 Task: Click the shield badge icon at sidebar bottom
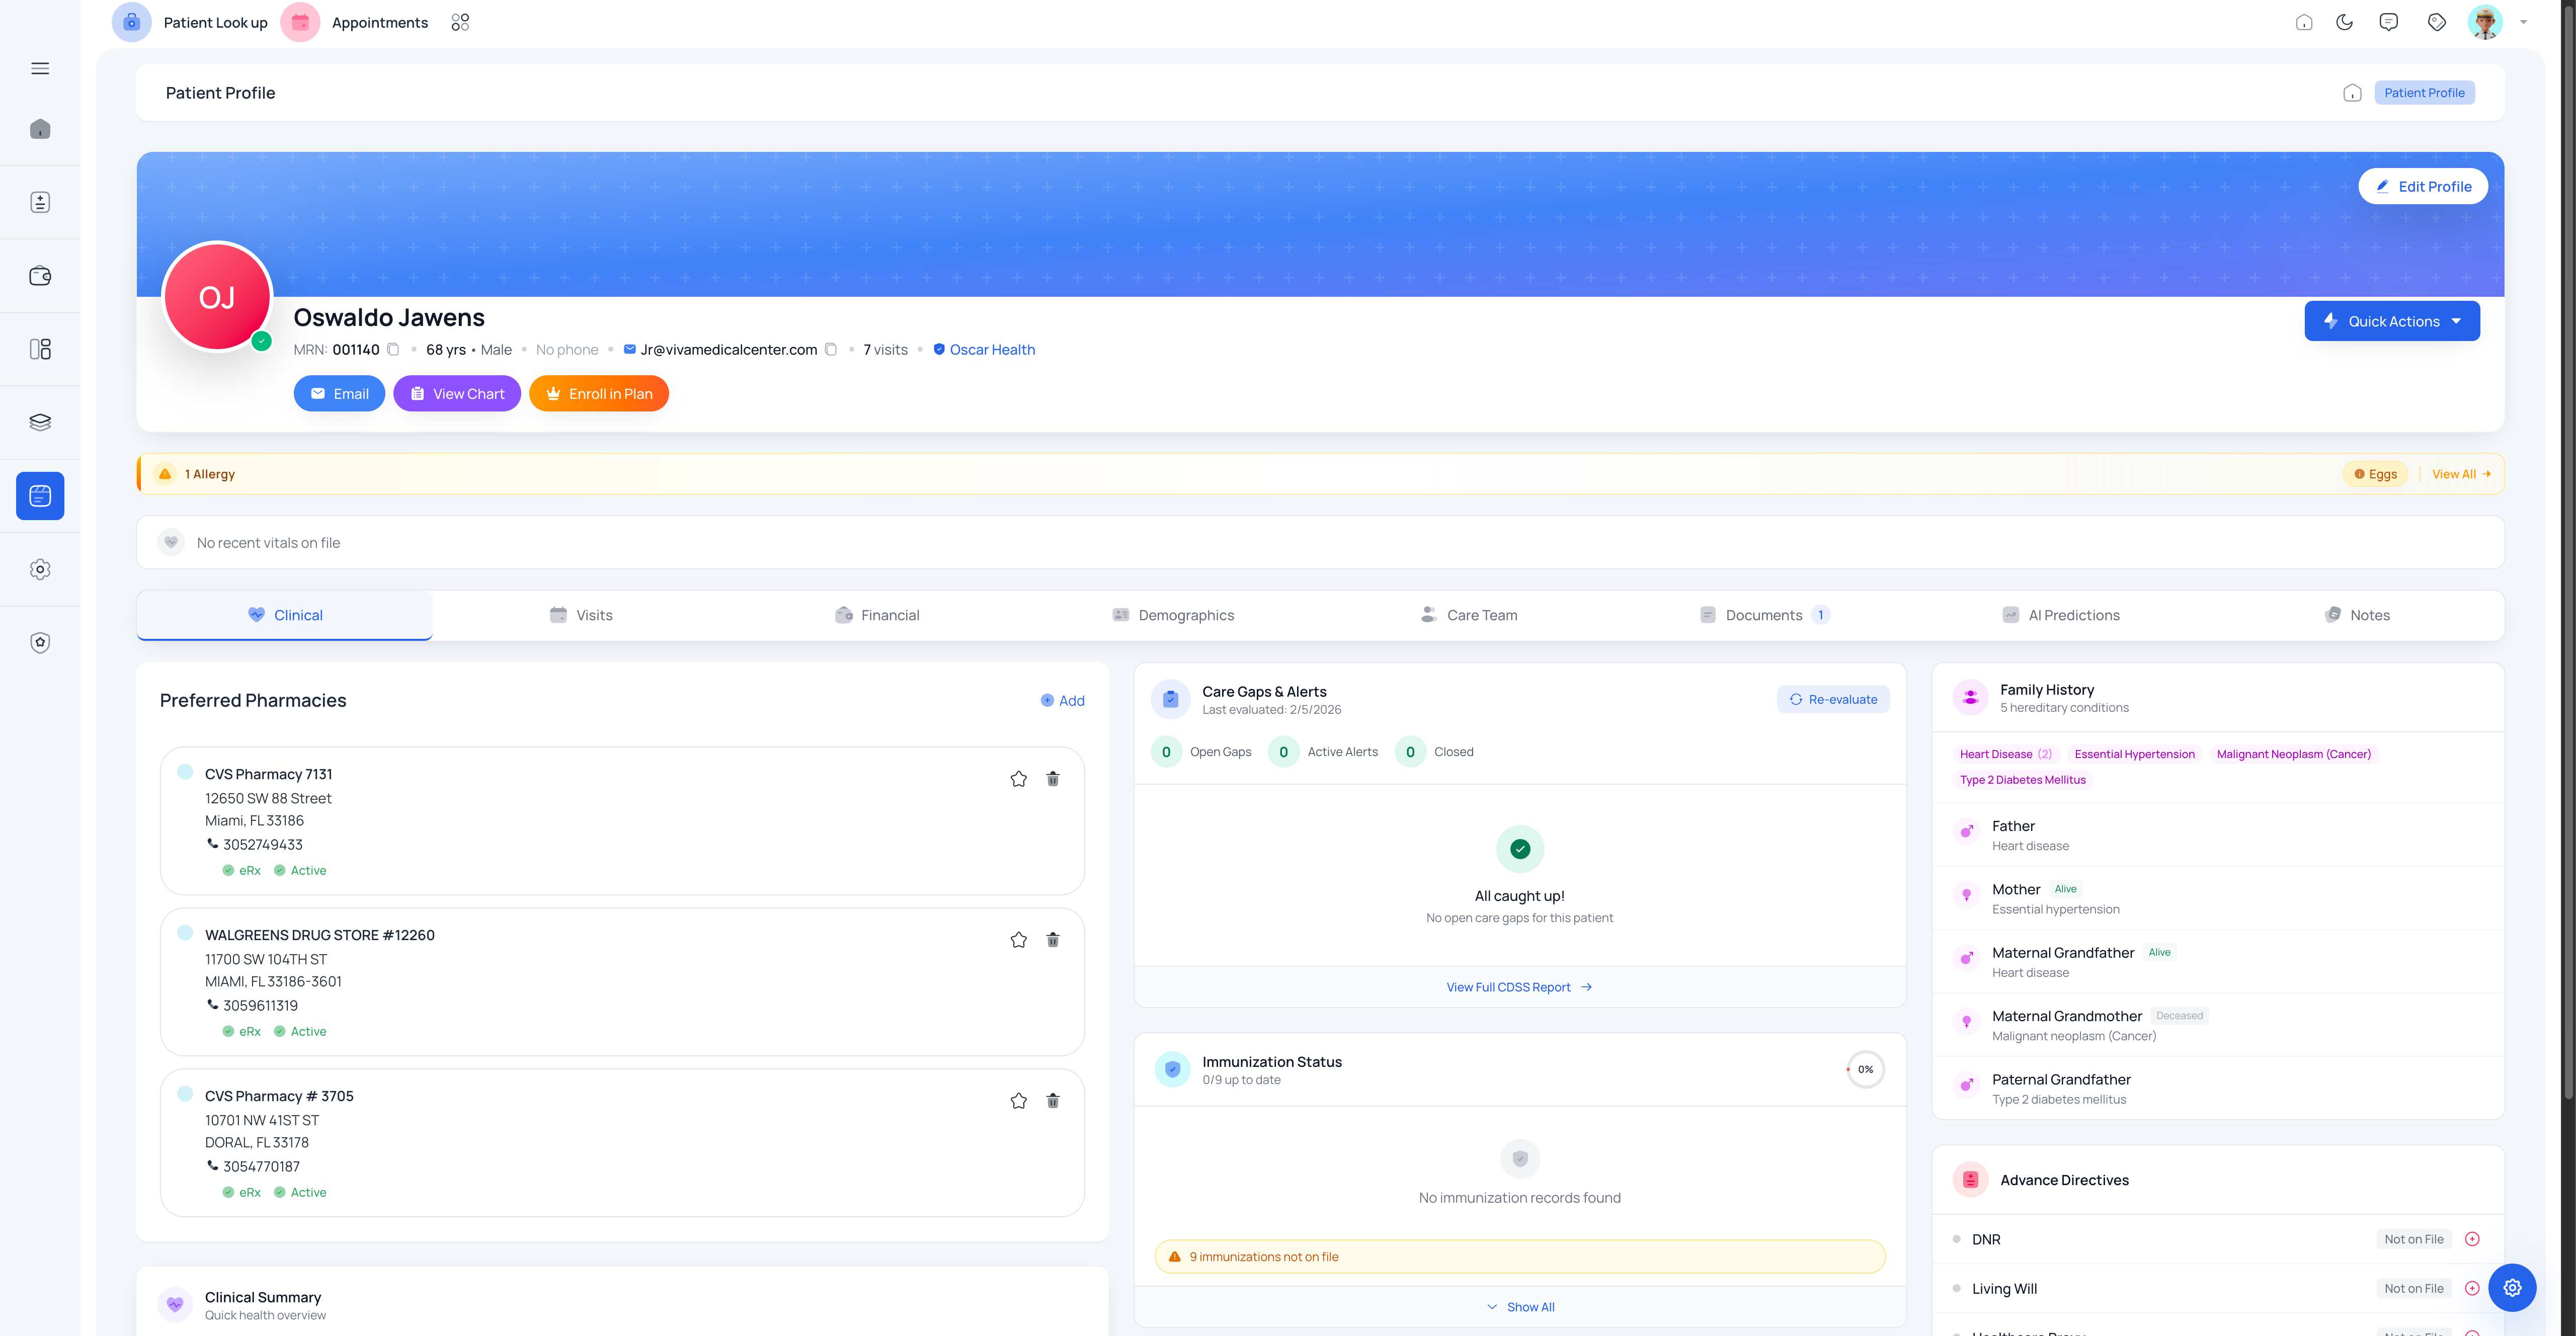40,642
